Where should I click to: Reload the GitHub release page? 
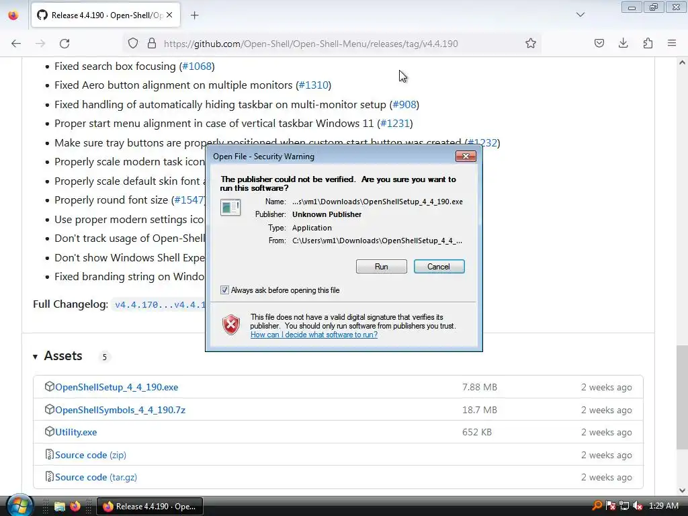point(64,44)
